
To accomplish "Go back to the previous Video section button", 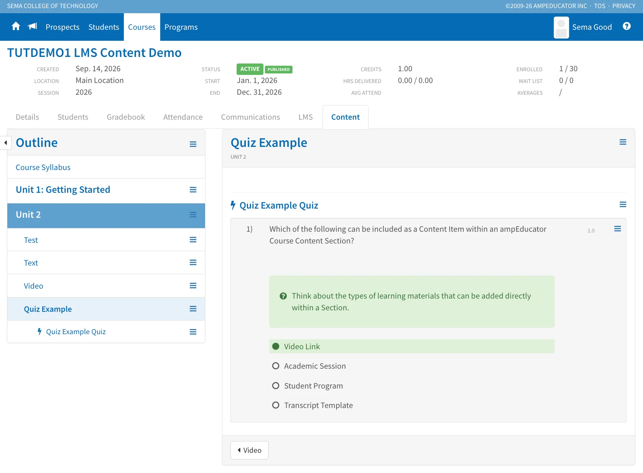I will point(249,450).
